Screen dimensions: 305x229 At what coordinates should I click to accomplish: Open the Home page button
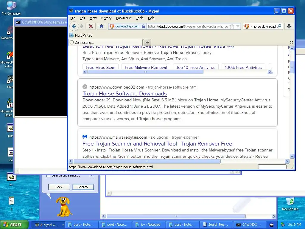pyautogui.click(x=101, y=26)
